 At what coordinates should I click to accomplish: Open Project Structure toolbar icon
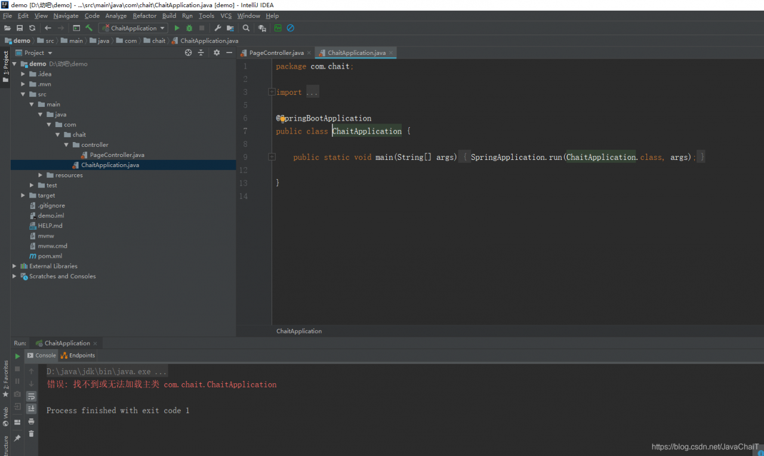(x=230, y=28)
